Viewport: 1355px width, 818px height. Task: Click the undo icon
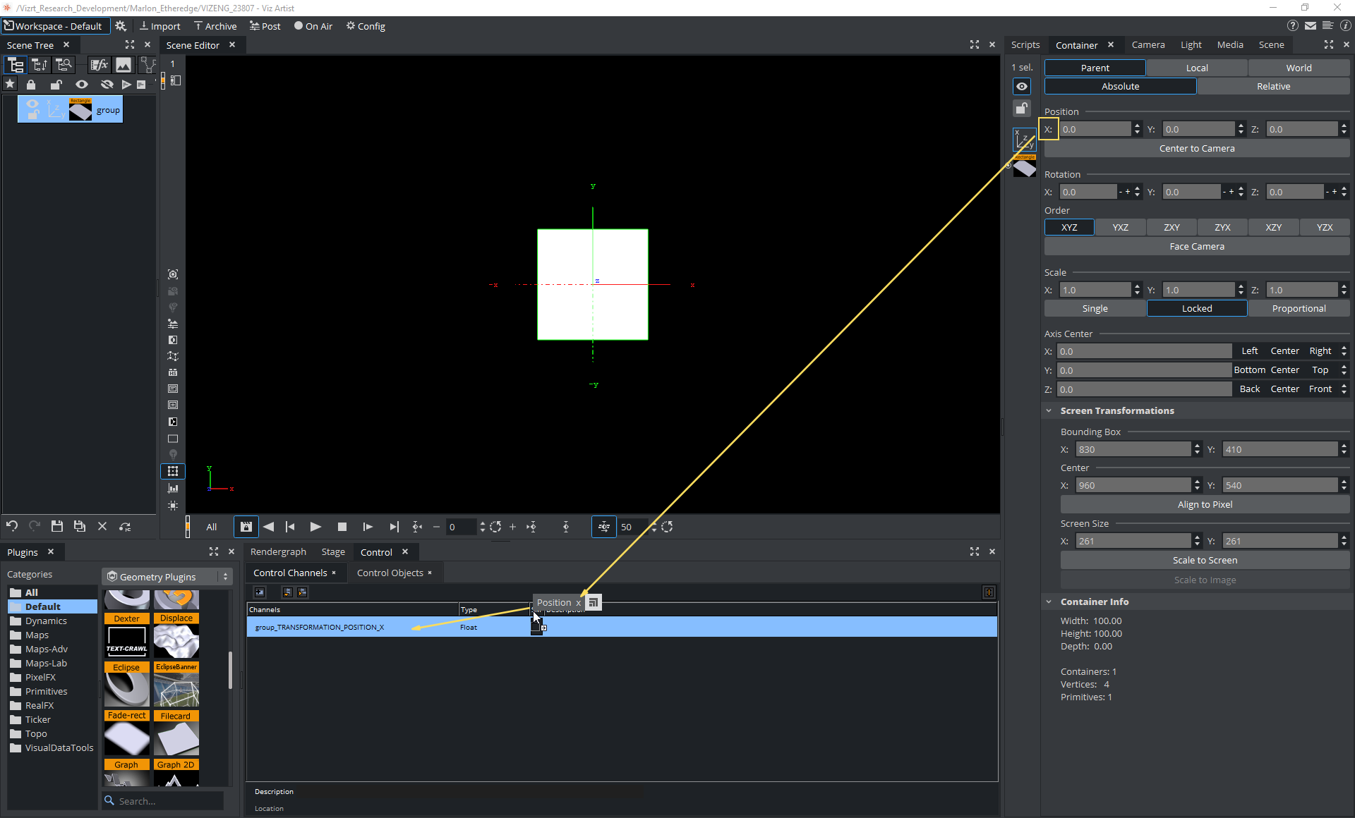tap(12, 526)
